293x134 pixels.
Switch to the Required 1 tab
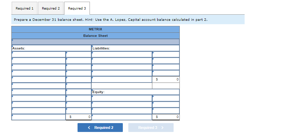[x=24, y=8]
